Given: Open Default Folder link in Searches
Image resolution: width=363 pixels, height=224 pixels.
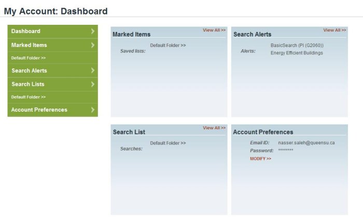Looking at the screenshot, I should pos(168,143).
